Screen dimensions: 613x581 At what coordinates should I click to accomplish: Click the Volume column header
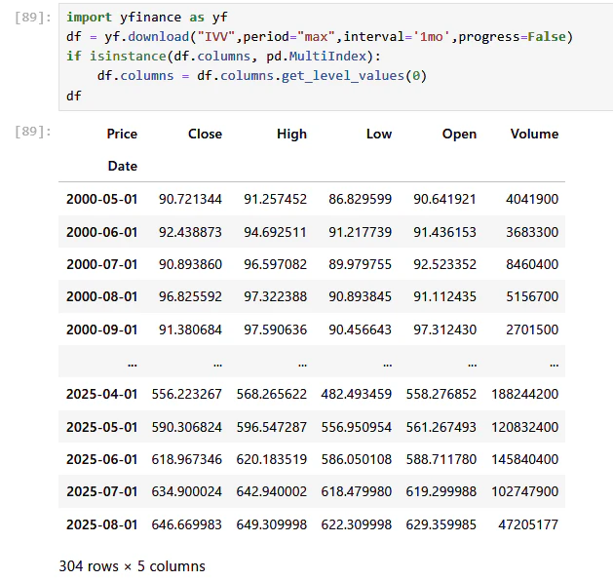pyautogui.click(x=534, y=134)
